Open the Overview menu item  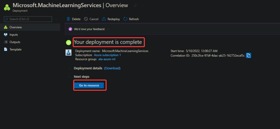[x=30, y=27]
